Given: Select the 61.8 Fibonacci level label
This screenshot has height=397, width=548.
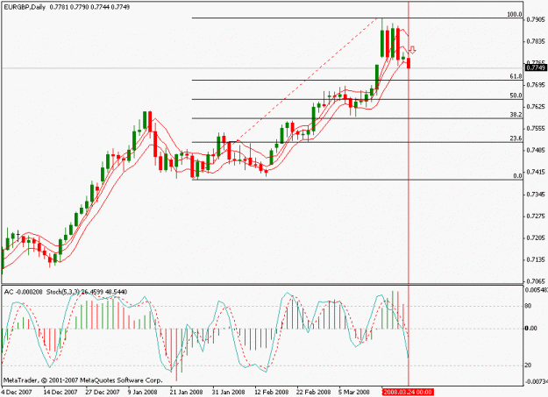Looking at the screenshot, I should [516, 76].
